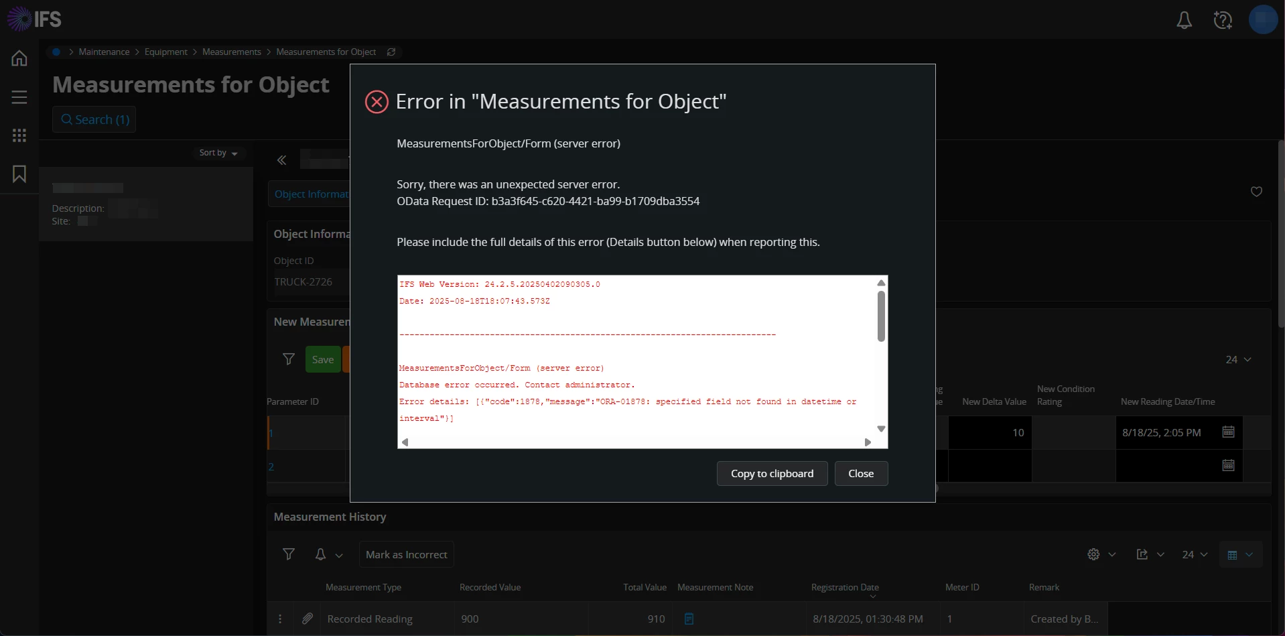This screenshot has width=1285, height=636.
Task: Expand the export options dropdown arrow
Action: click(1161, 555)
